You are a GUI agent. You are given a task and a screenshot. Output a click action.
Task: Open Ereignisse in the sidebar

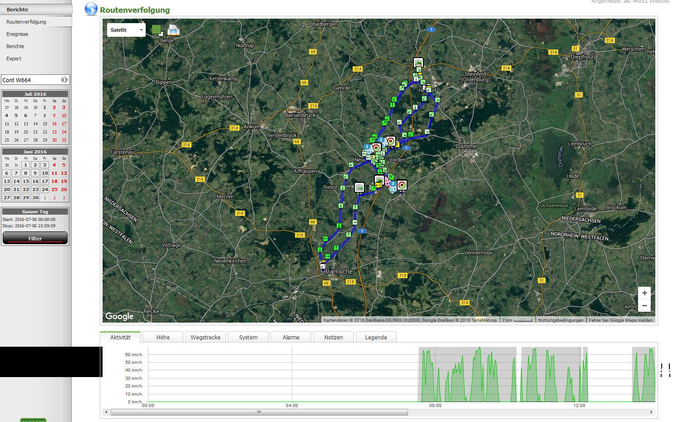coord(17,34)
